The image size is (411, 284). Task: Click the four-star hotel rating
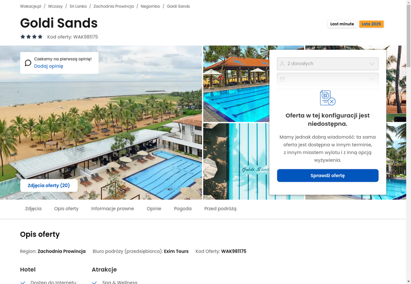point(31,36)
